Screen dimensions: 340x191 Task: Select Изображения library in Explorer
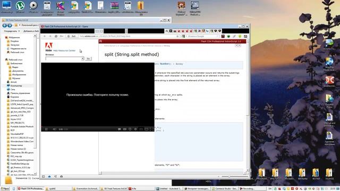coord(19,74)
